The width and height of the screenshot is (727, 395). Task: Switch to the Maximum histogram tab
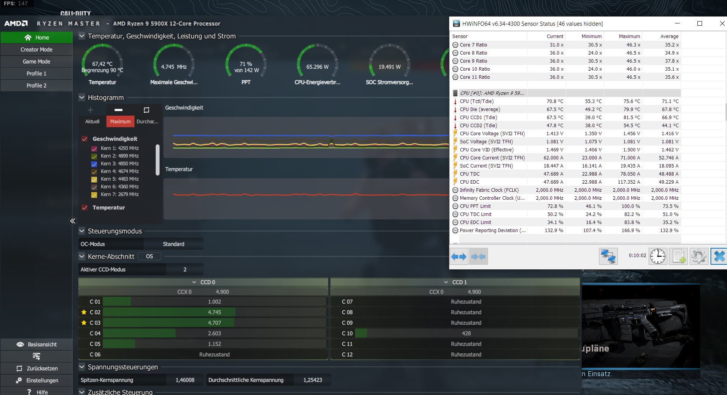click(x=120, y=121)
